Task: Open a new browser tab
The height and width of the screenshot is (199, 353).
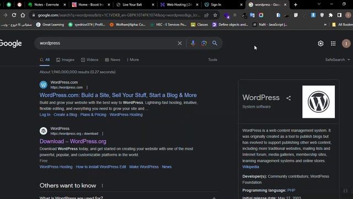Action: (x=296, y=4)
